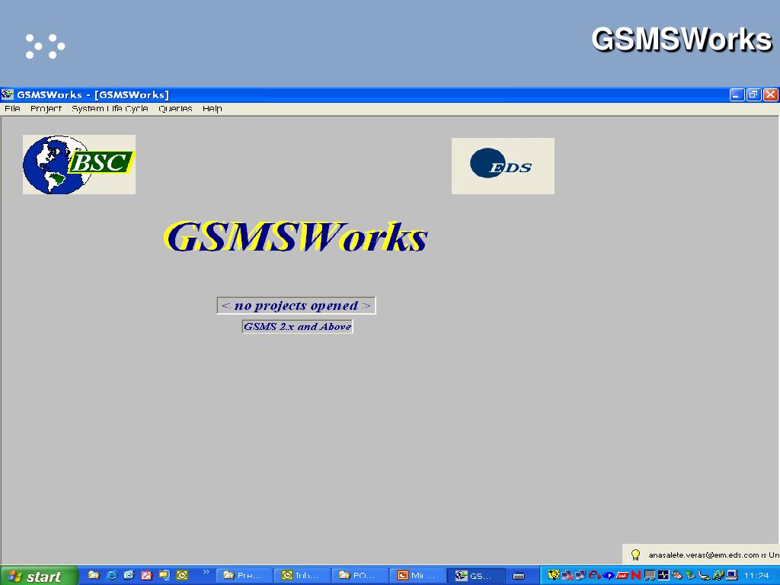Expand hidden Quick Launch items chevron

(206, 572)
